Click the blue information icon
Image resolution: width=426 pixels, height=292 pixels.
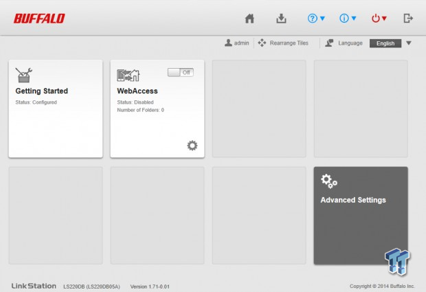[x=344, y=19]
